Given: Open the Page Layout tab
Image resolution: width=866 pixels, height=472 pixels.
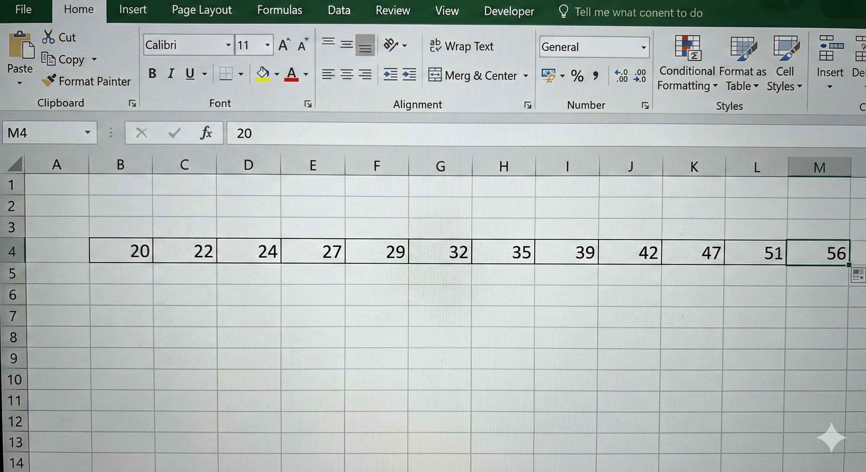Looking at the screenshot, I should 202,10.
